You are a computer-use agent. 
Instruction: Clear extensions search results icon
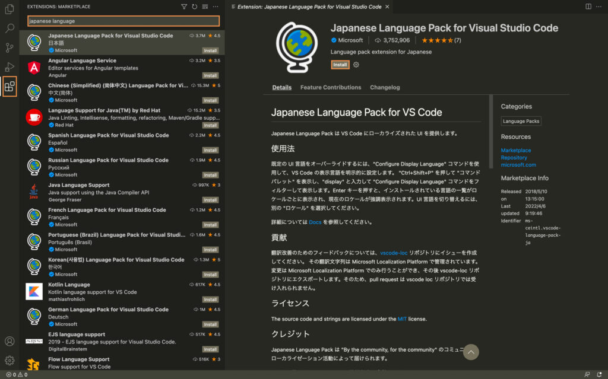205,7
